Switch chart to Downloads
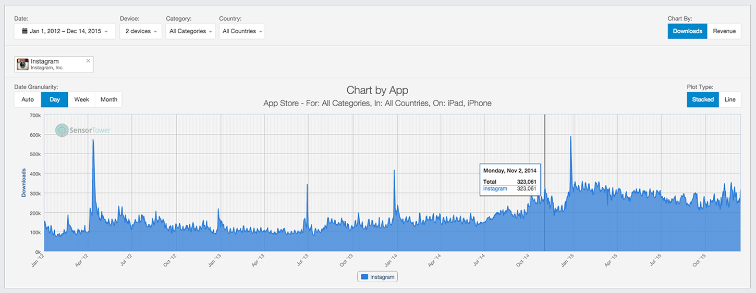The width and height of the screenshot is (756, 293). click(687, 31)
